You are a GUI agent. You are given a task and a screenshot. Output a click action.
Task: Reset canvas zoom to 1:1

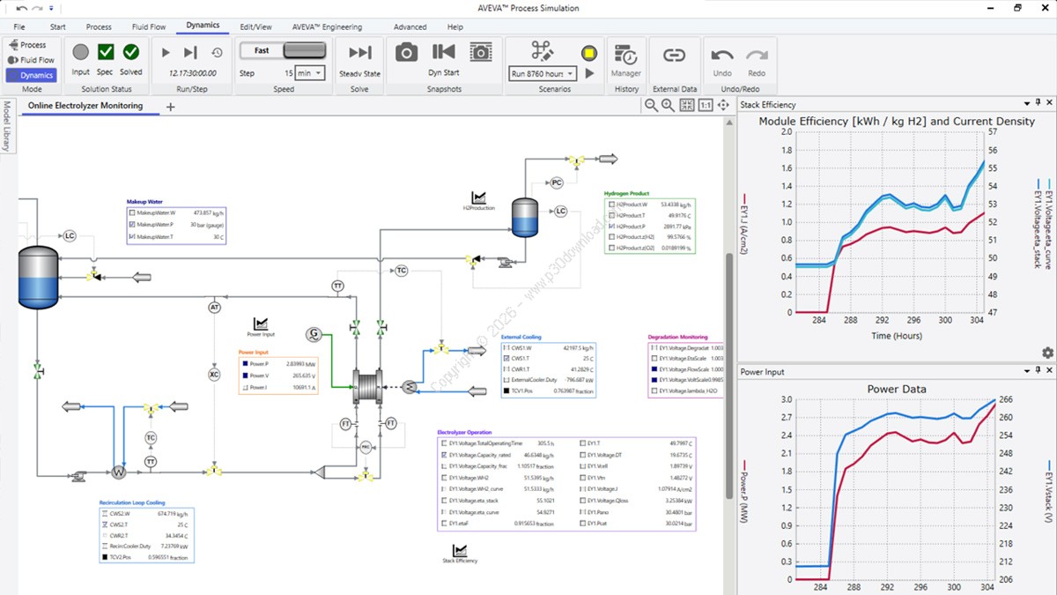(706, 105)
